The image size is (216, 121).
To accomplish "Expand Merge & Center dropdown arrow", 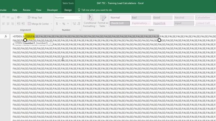I will click(x=51, y=24).
